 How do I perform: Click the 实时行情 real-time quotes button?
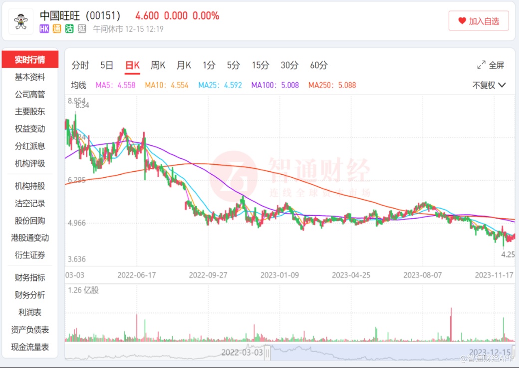30,60
